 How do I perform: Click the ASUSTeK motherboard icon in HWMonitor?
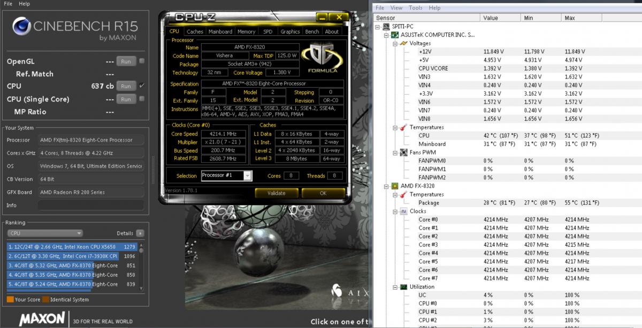click(x=395, y=35)
